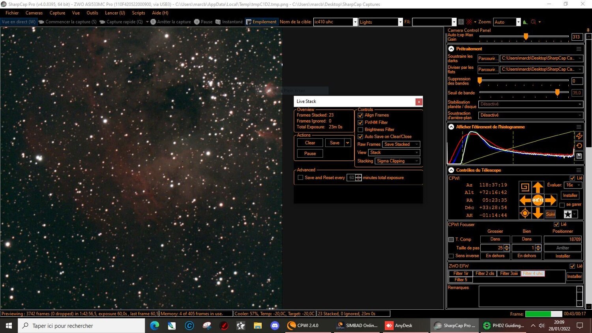Disable Align Frames in Live Stack controls
Viewport: 592px width, 333px height.
point(360,115)
